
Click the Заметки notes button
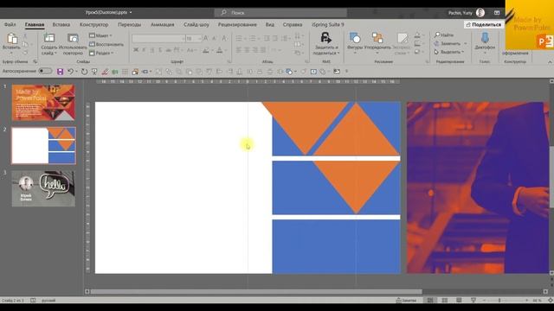coord(406,301)
